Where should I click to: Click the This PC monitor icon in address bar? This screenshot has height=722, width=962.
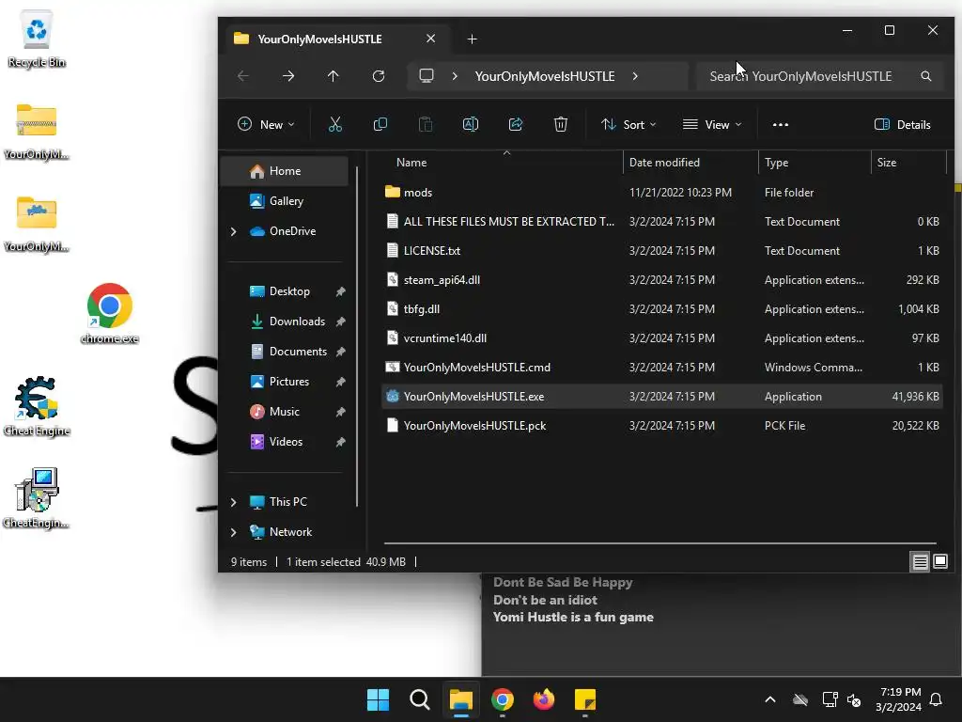point(427,76)
